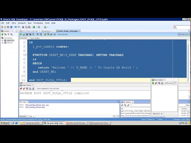The height and width of the screenshot is (143, 191).
Task: Click the grey Forward navigation icon
Action: [39, 27]
